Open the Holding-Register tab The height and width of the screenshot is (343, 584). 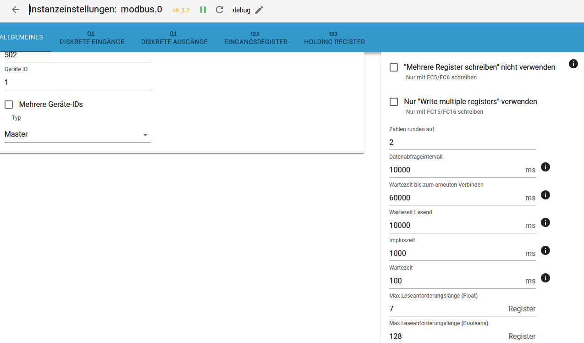(334, 38)
